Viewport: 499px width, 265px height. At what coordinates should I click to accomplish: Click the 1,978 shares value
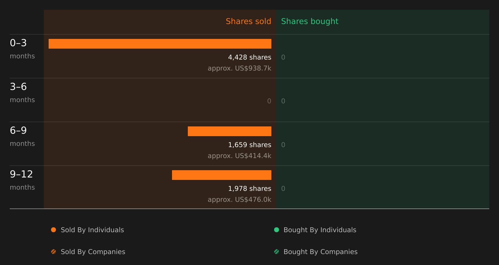pyautogui.click(x=250, y=189)
